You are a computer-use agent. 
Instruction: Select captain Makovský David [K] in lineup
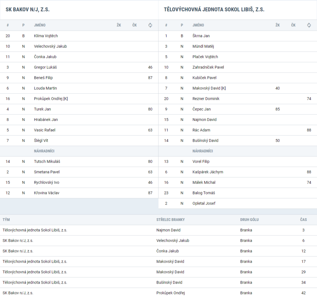209,88
